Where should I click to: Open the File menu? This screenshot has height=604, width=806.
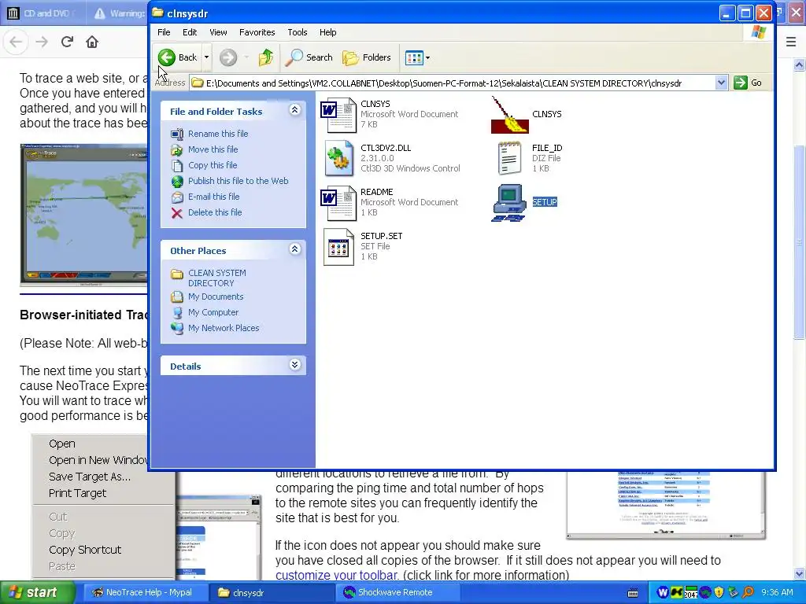pos(164,32)
